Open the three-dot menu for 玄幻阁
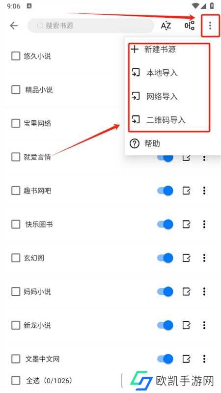The image size is (221, 393). [204, 258]
